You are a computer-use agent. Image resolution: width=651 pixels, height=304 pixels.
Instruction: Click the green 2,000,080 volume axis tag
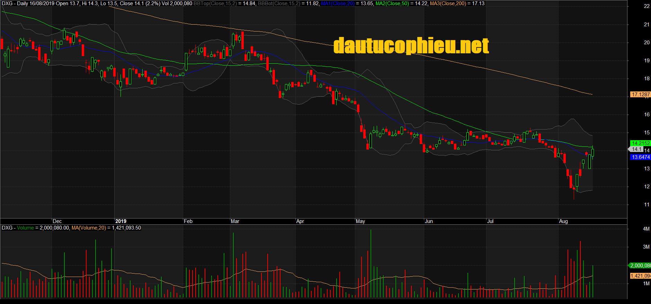point(640,266)
